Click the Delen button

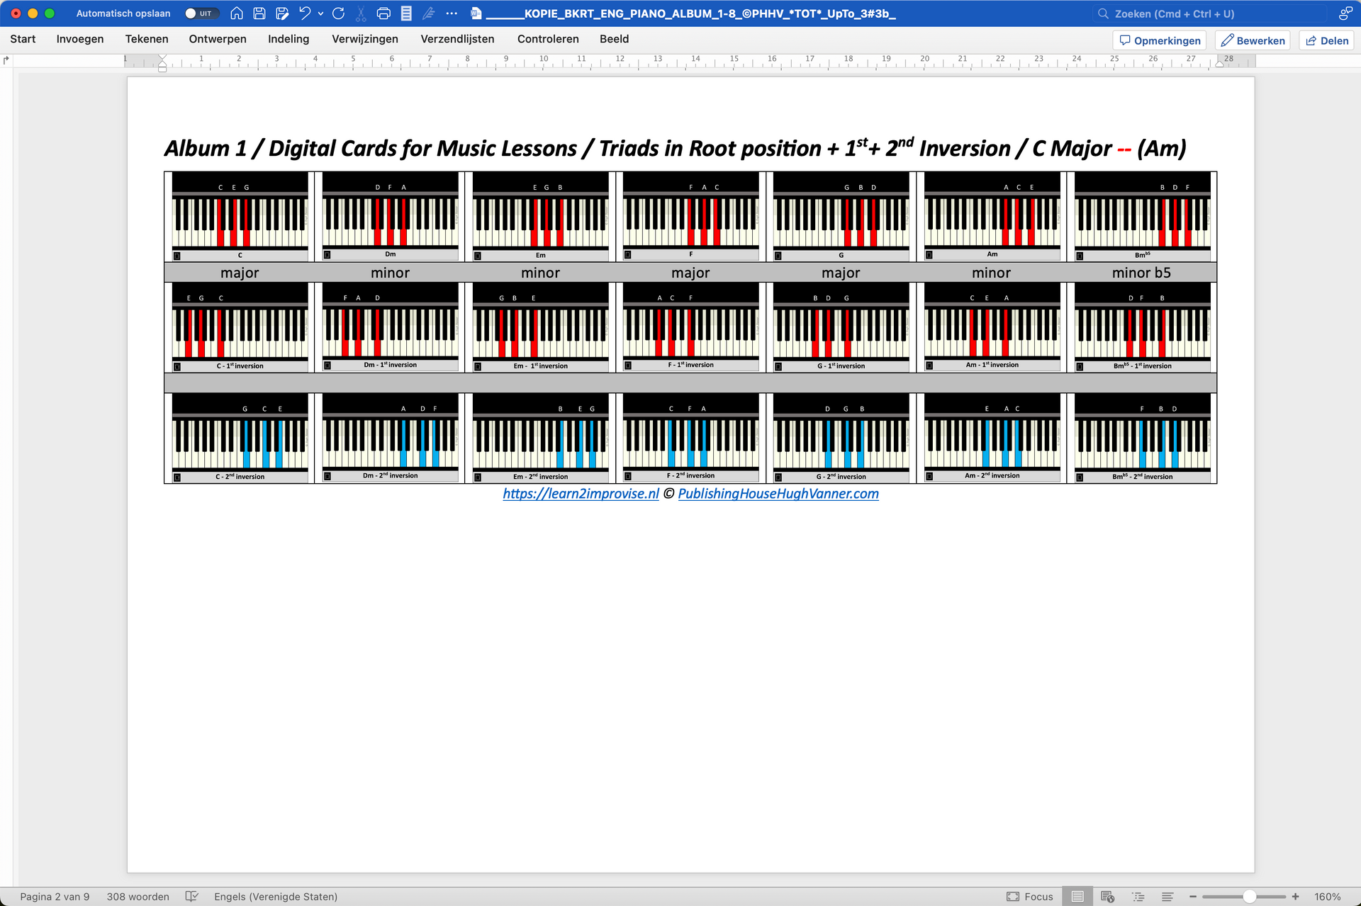pos(1326,40)
